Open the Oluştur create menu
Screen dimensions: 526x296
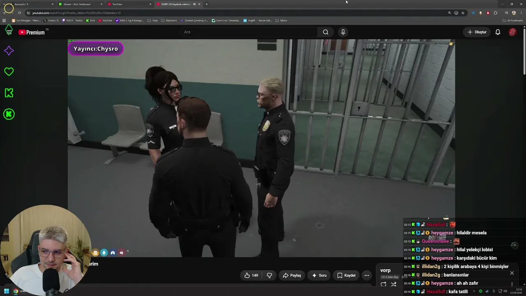pos(477,32)
